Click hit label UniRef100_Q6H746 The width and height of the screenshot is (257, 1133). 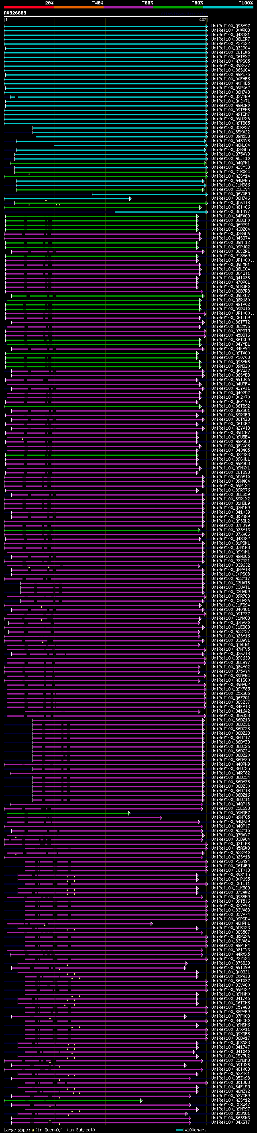click(x=230, y=199)
